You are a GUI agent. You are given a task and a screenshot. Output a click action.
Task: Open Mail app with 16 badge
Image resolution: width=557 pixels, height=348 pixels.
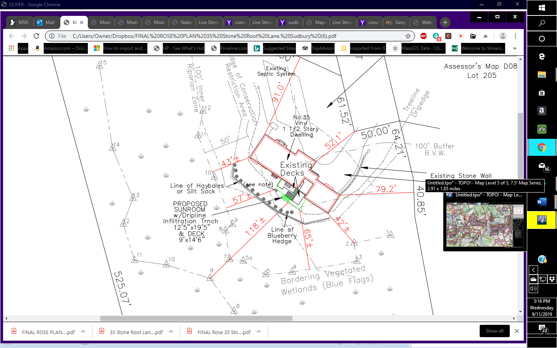(x=543, y=166)
